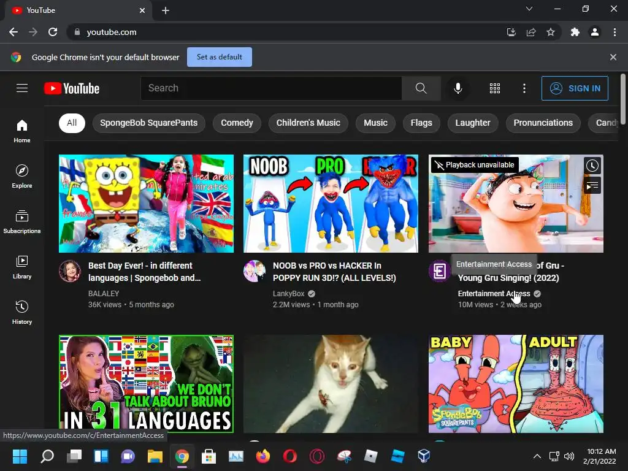Select SpongeBob SquarePants filter chip

[x=148, y=123]
